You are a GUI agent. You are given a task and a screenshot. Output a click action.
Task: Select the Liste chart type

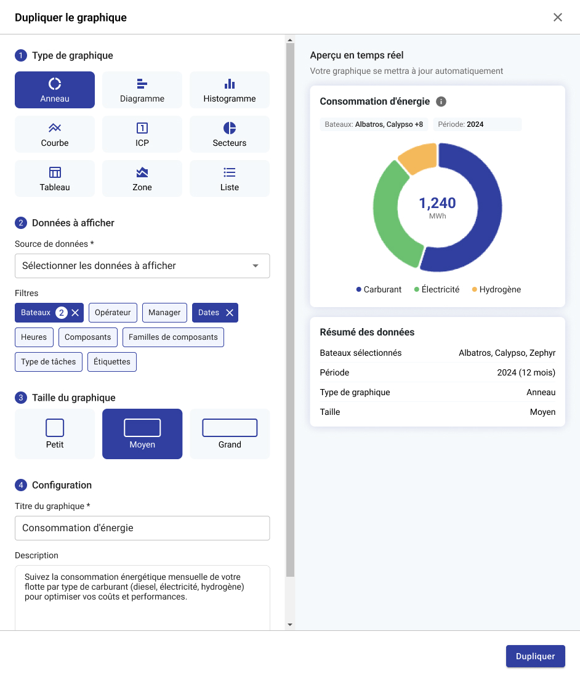click(229, 179)
